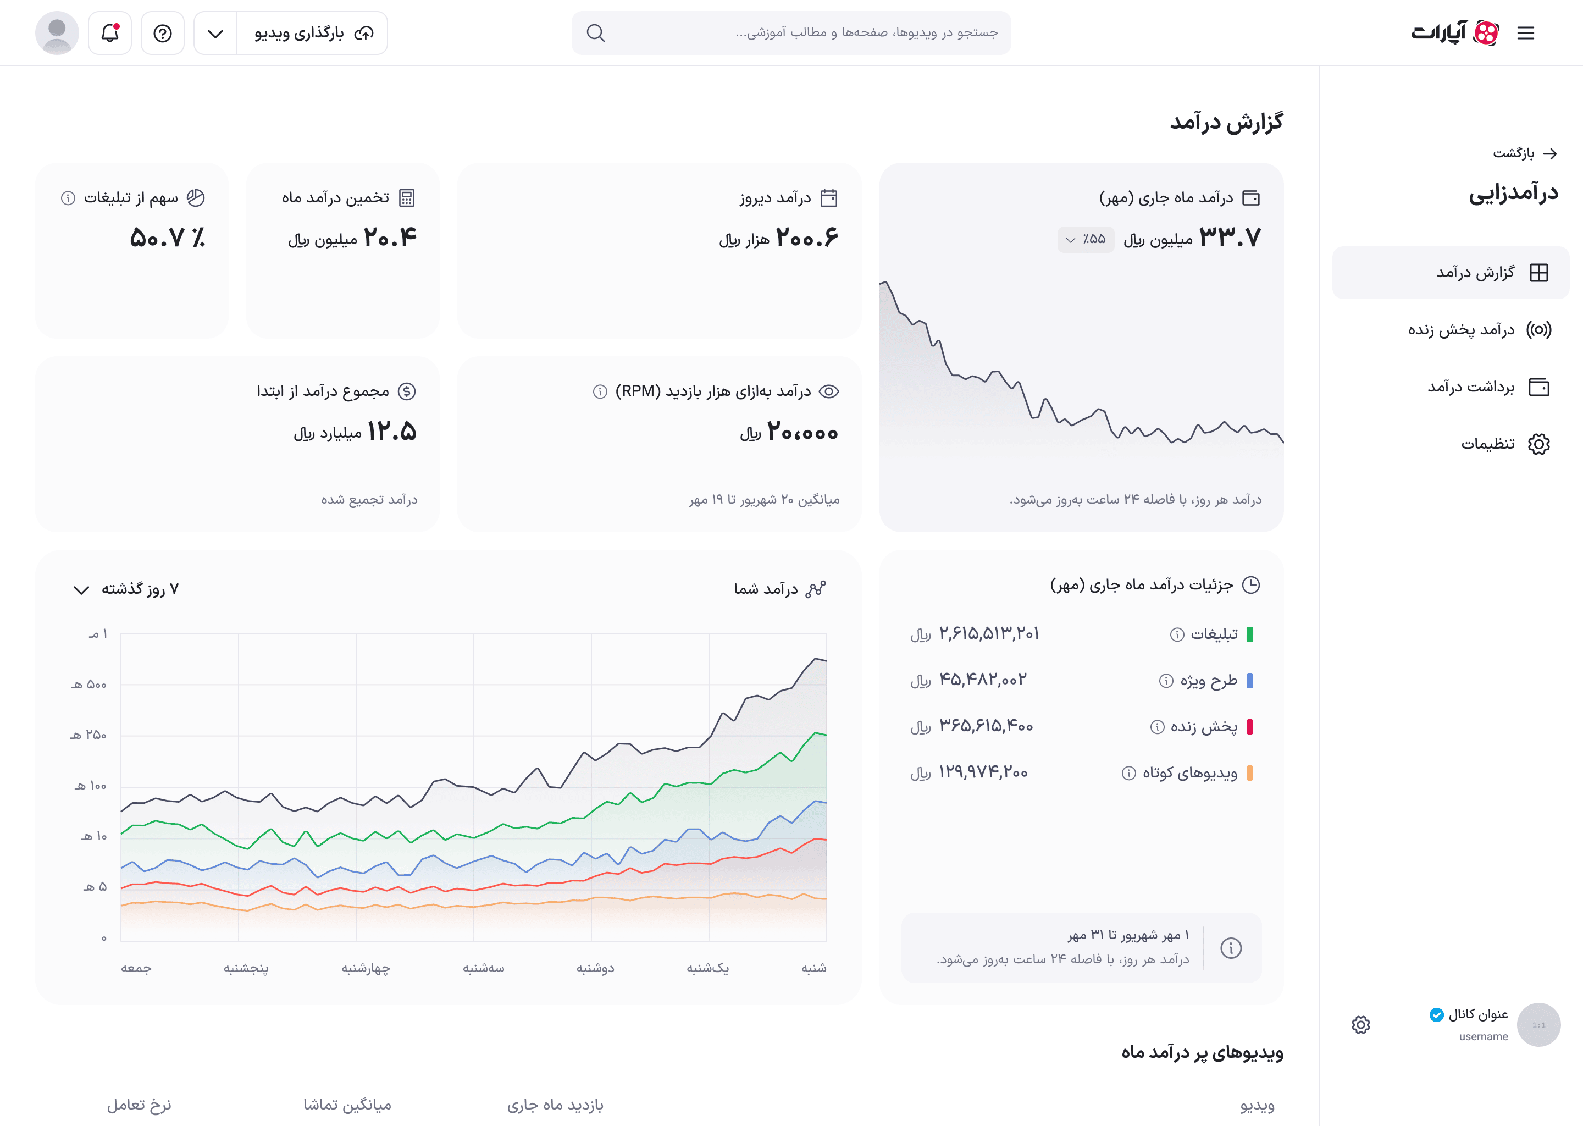Screen dimensions: 1583x1126
Task: Click the help question mark icon
Action: (x=163, y=32)
